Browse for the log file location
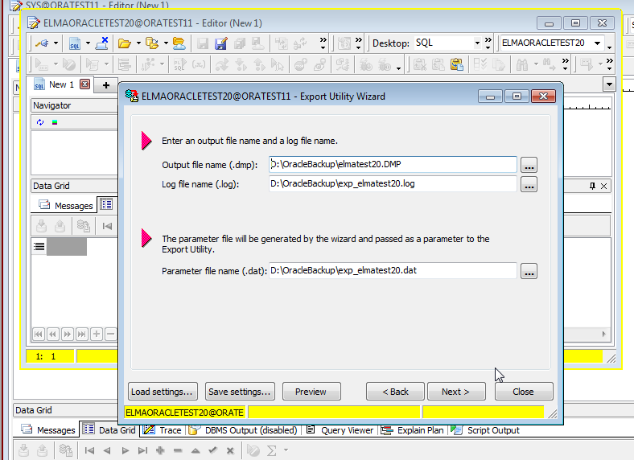This screenshot has height=460, width=634. 529,184
